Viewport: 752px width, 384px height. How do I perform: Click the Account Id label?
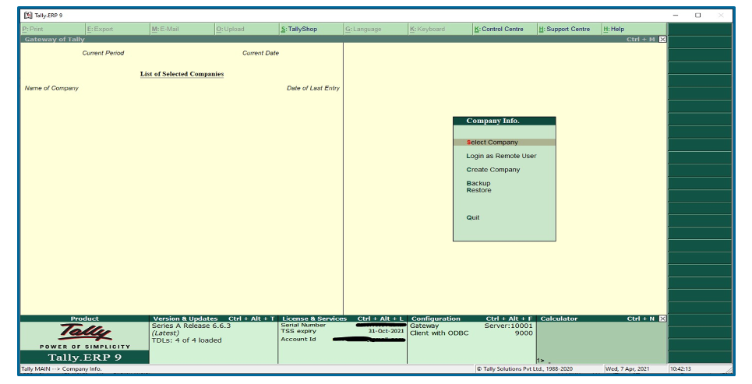pyautogui.click(x=298, y=340)
